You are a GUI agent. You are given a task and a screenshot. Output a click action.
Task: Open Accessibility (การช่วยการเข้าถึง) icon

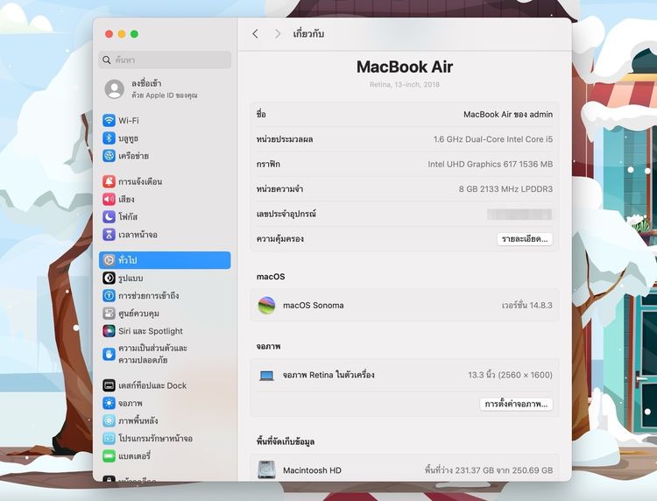tap(109, 295)
